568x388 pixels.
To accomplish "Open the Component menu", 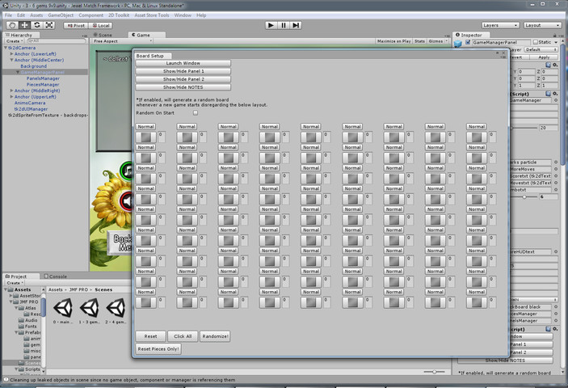I will pyautogui.click(x=91, y=15).
